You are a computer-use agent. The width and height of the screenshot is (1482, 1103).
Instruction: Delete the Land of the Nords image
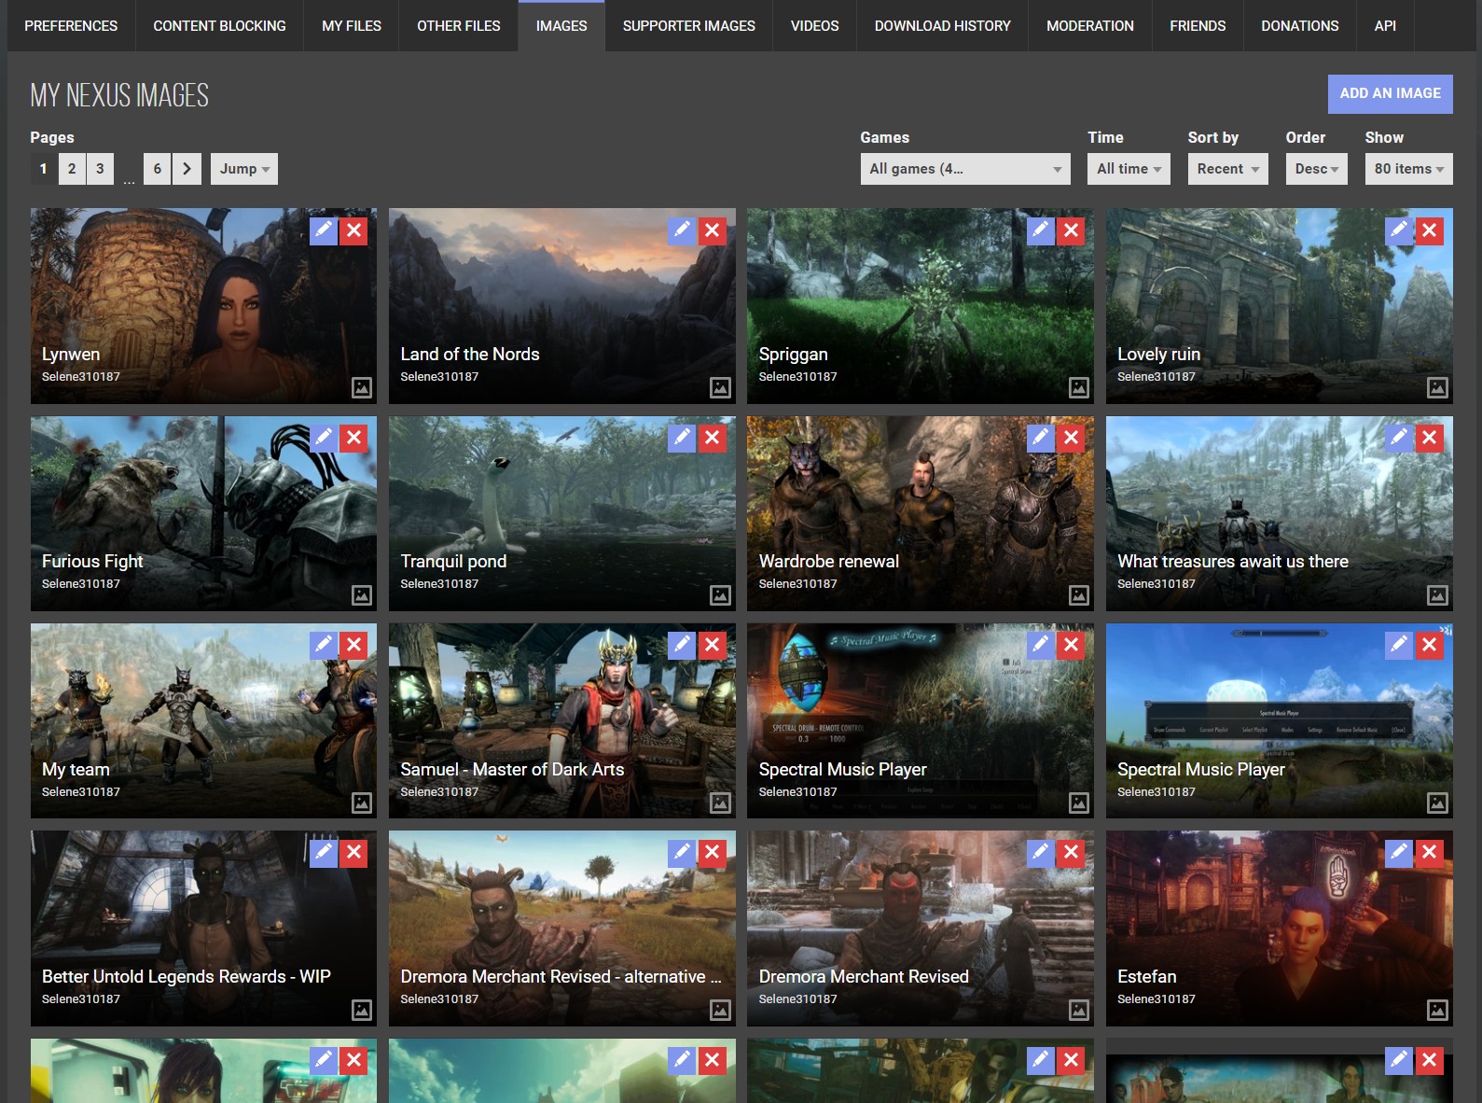(x=713, y=230)
